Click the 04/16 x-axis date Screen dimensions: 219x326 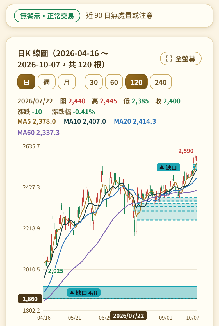point(44,318)
